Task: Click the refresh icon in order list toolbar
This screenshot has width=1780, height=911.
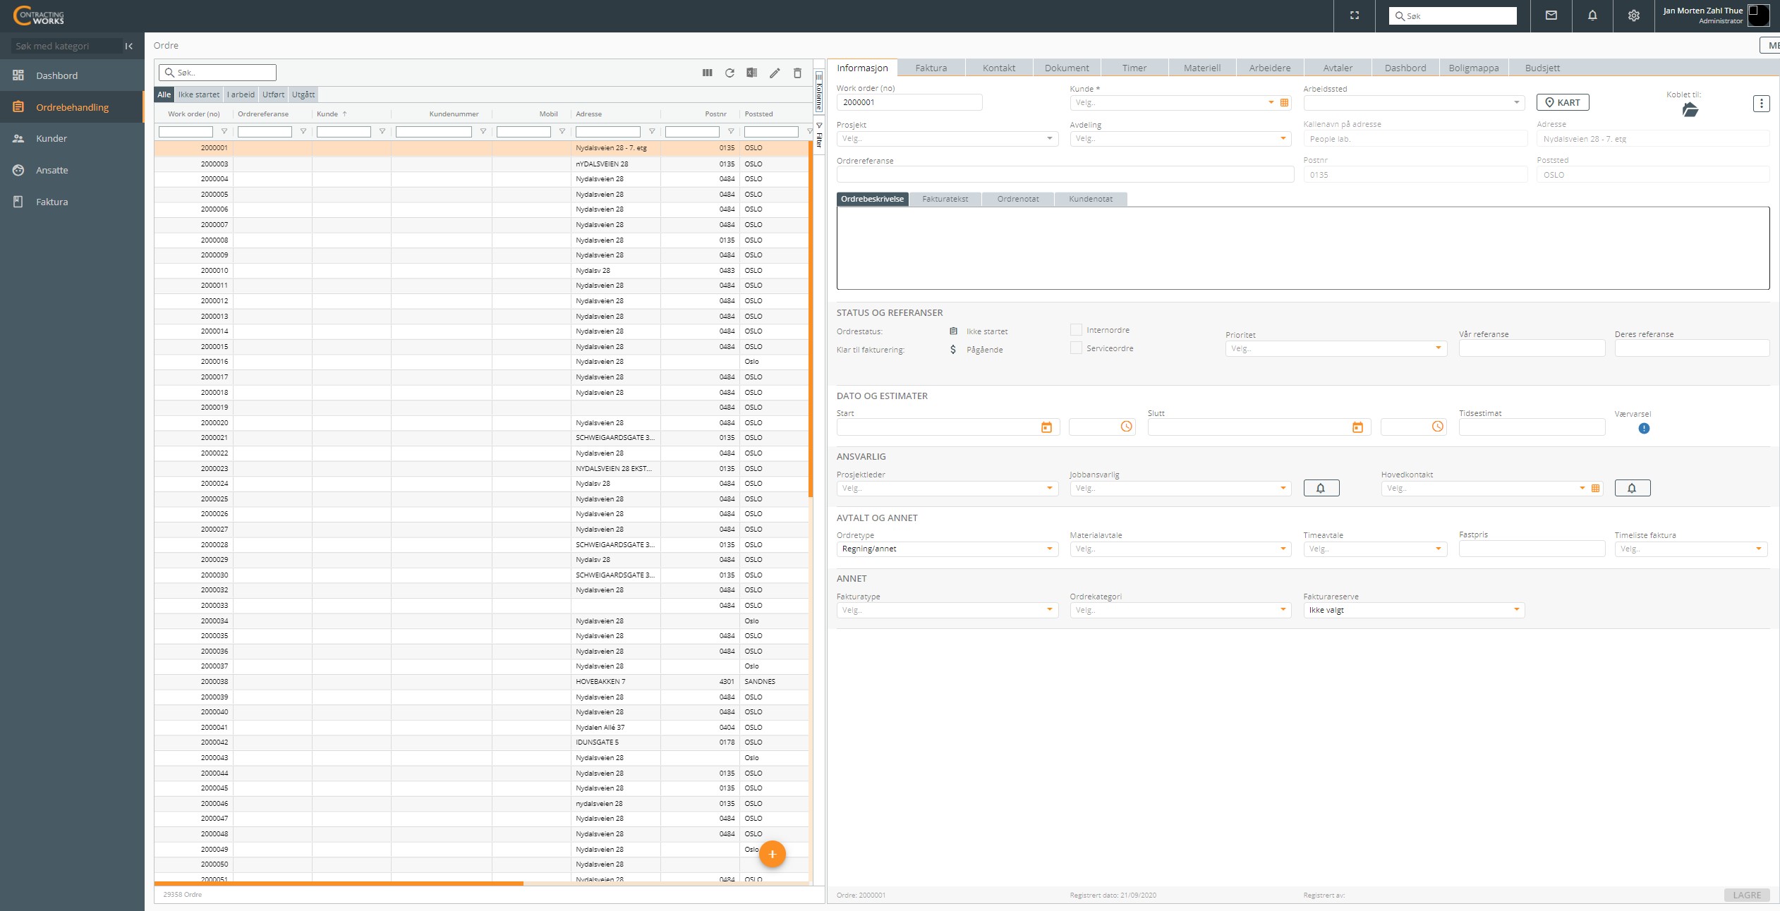Action: 729,73
